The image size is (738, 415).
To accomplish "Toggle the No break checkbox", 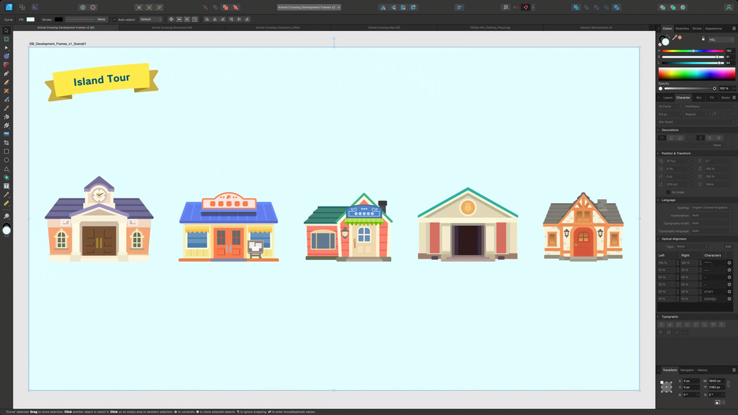I will click(x=668, y=192).
